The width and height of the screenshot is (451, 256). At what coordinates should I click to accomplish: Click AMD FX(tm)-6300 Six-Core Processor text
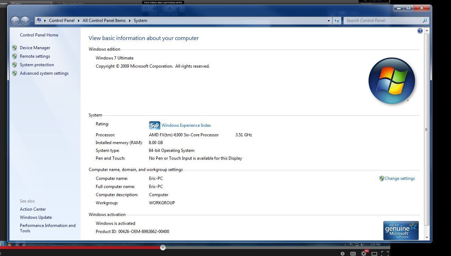(x=184, y=135)
